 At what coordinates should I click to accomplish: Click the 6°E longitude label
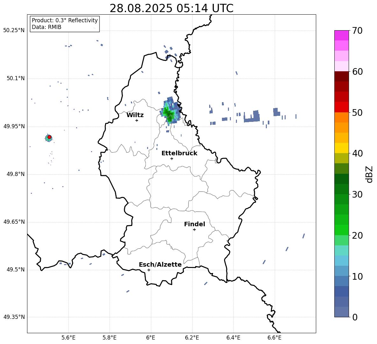[x=151, y=338]
